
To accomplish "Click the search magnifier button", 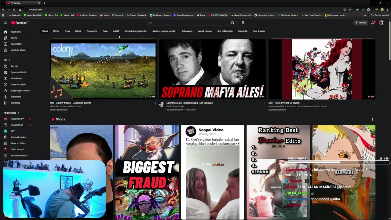I will [232, 23].
